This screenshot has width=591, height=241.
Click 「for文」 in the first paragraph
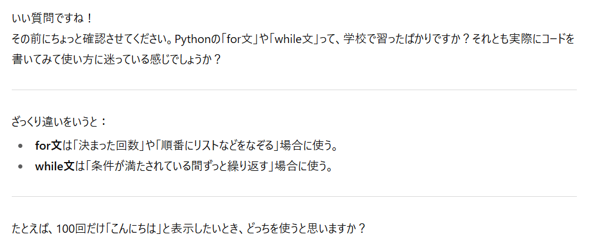click(238, 39)
